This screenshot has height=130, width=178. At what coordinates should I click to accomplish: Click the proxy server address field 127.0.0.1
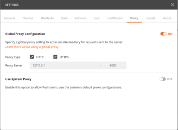[x=65, y=65]
